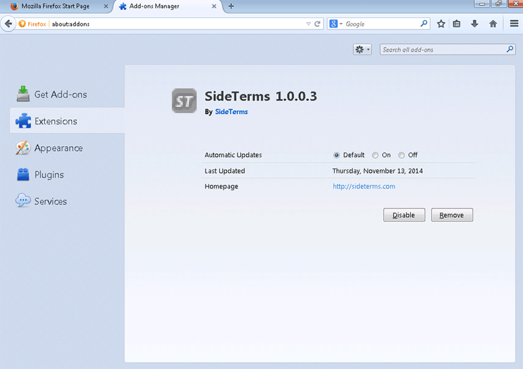Open a new tab with plus button

[x=231, y=6]
